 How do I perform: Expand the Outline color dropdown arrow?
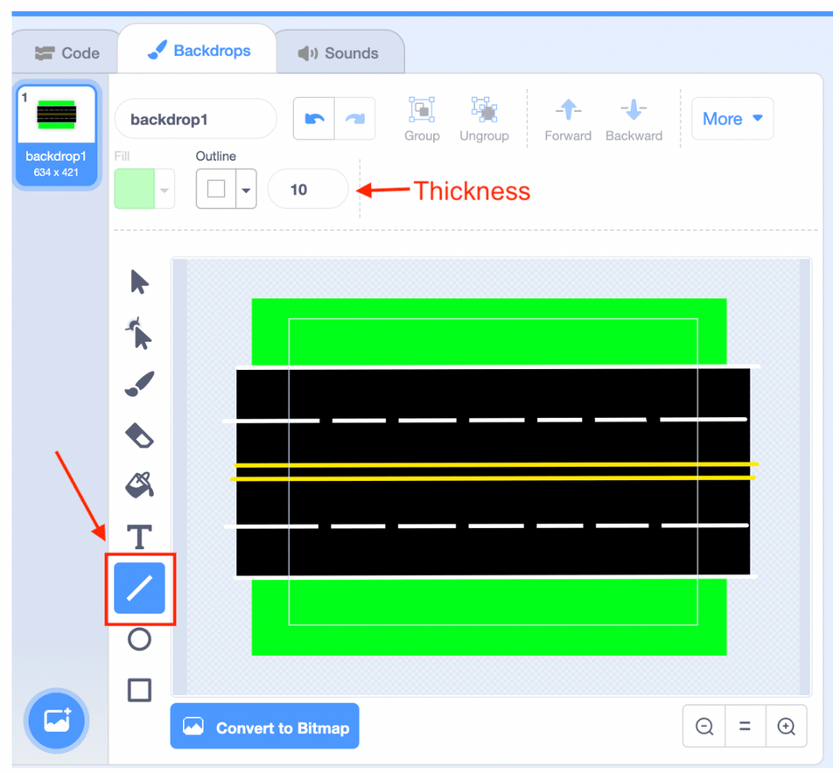246,190
